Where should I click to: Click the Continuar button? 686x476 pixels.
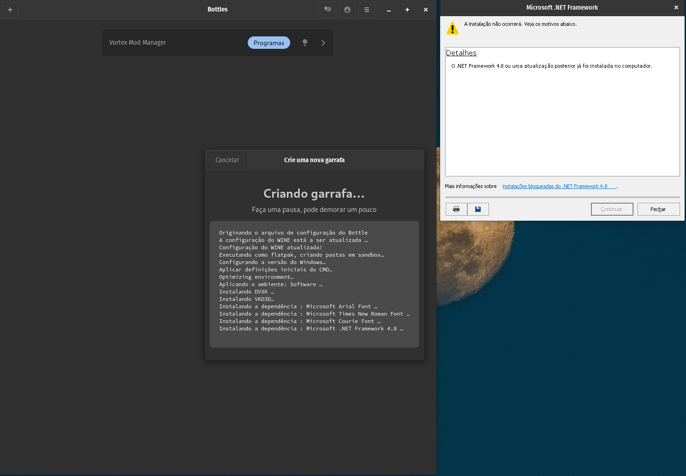pos(612,209)
